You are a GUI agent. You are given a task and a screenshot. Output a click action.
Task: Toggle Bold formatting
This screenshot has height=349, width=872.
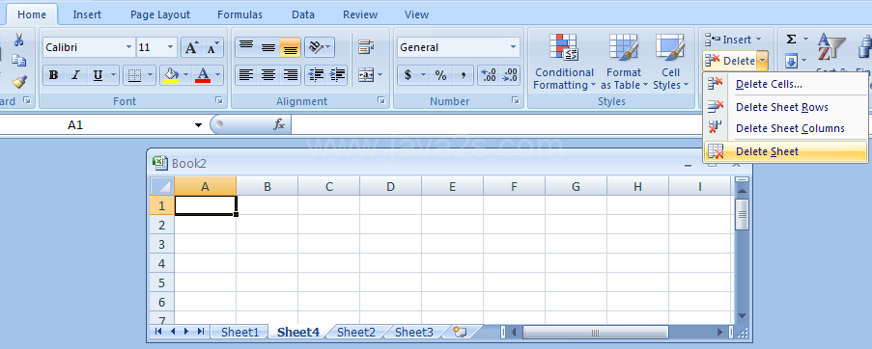pos(54,75)
